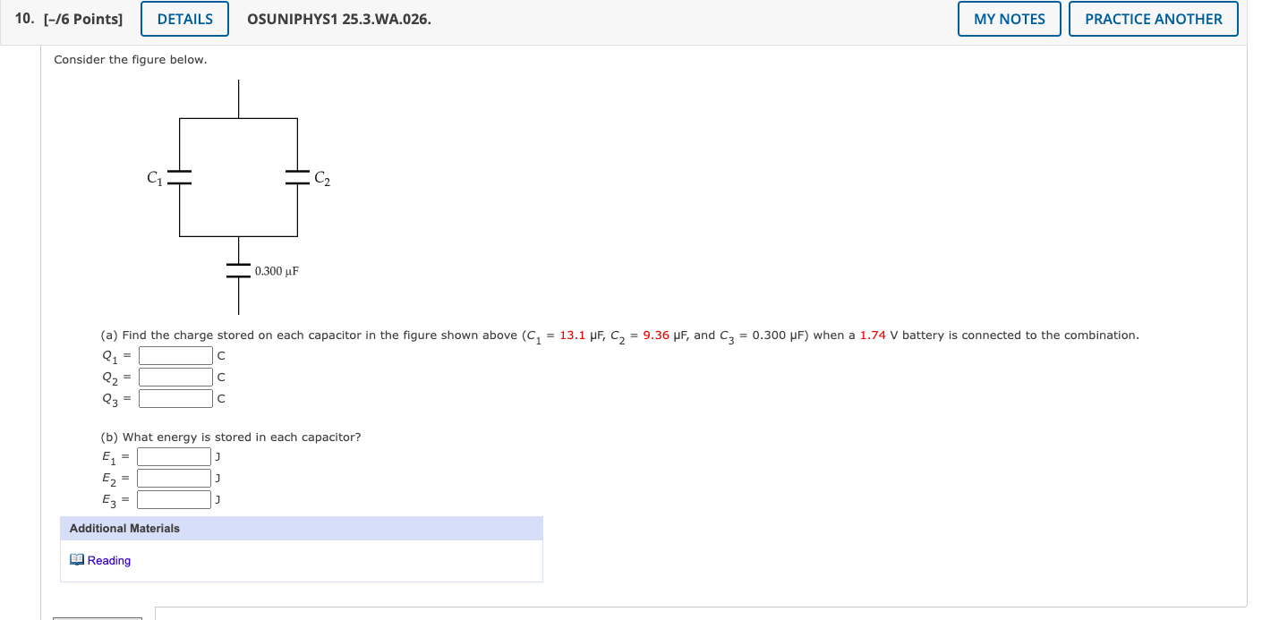The image size is (1262, 620).
Task: Open MY NOTES for this question
Action: pyautogui.click(x=1009, y=18)
